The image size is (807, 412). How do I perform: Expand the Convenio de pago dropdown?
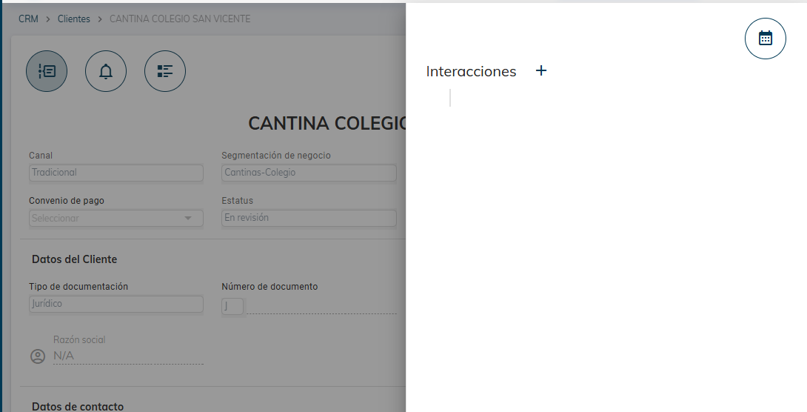click(x=115, y=218)
